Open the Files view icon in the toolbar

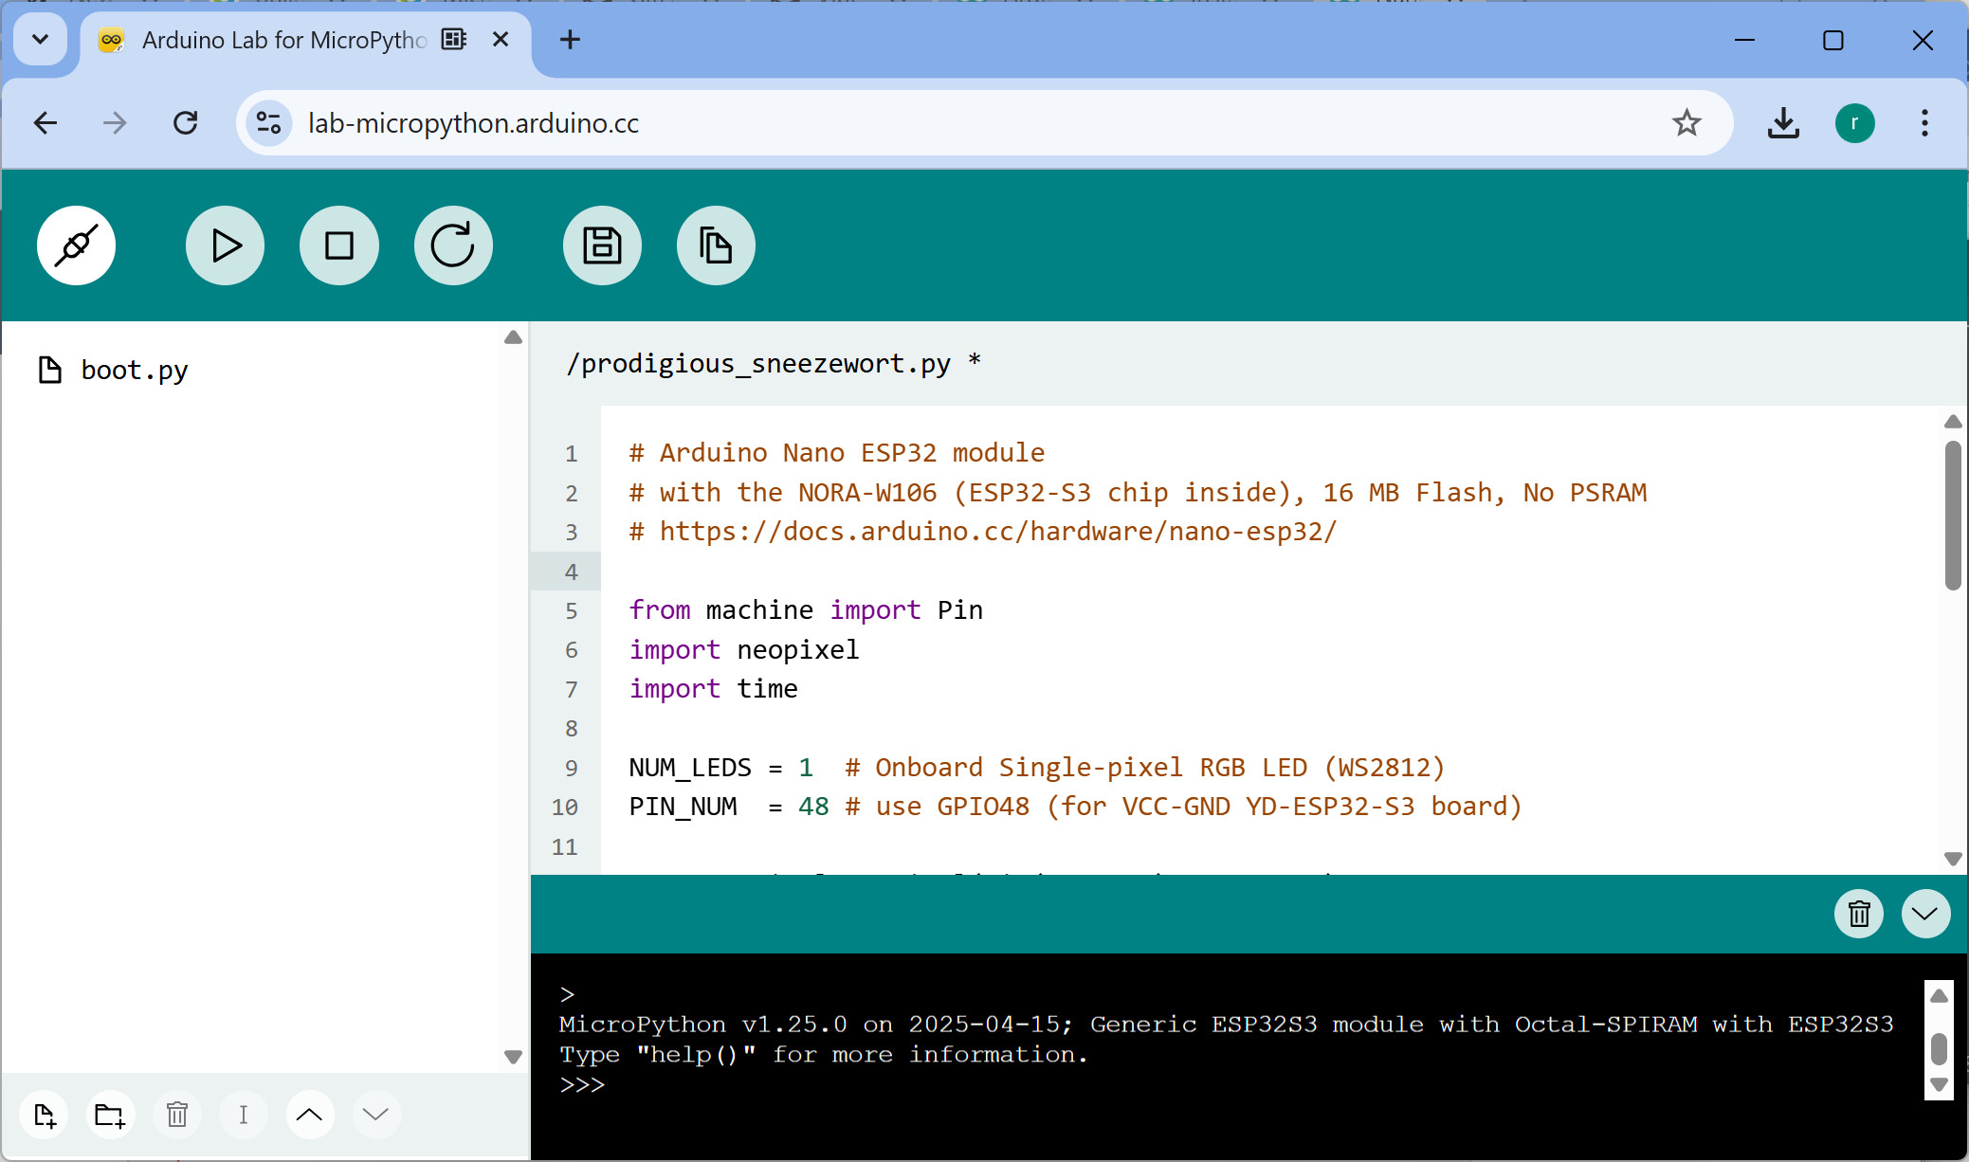pos(716,245)
